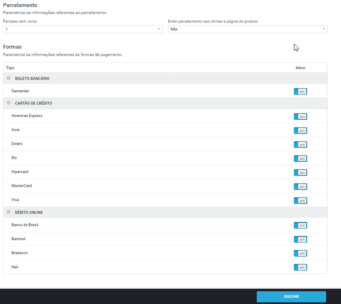Toggle American Express active switch

point(300,117)
